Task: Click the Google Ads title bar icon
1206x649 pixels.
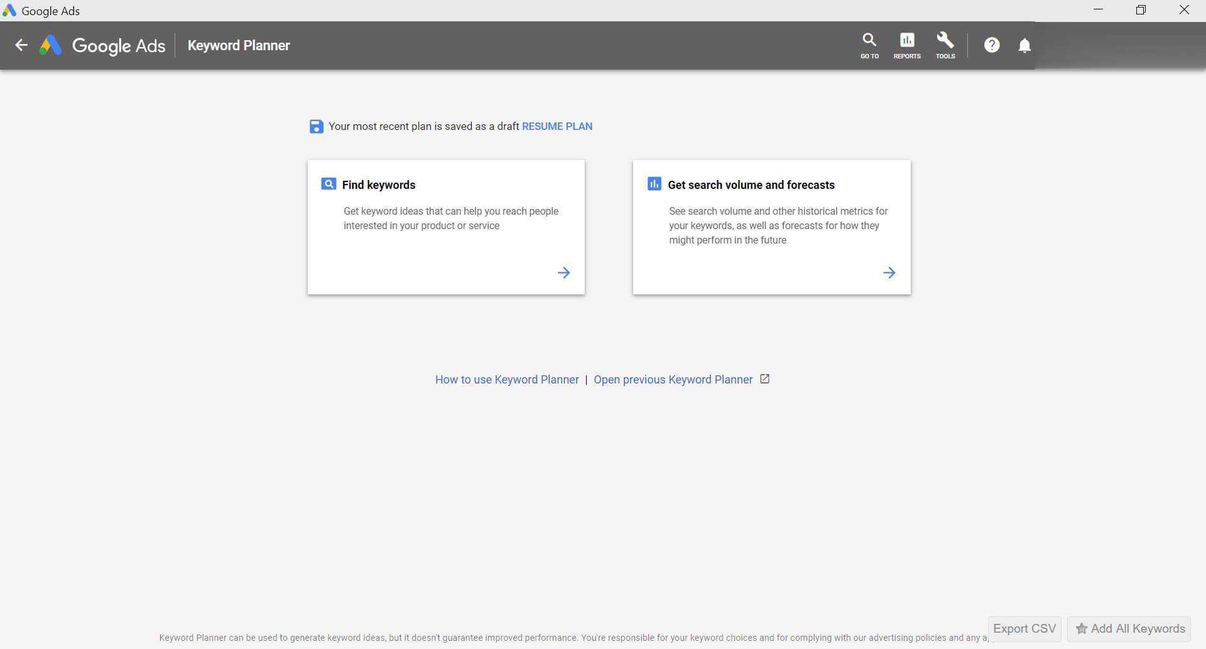Action: tap(9, 10)
